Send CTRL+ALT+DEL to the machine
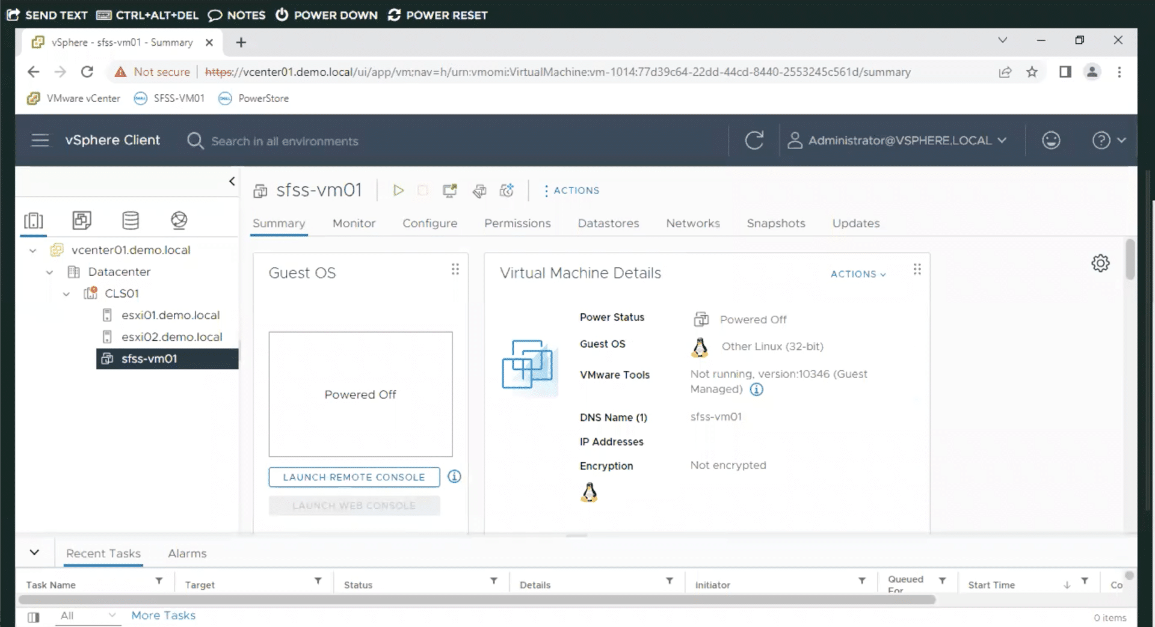Screen dimensions: 1155x627 coord(147,15)
